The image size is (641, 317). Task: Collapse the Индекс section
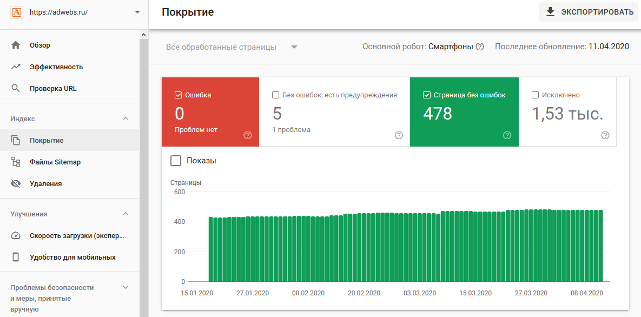point(125,119)
